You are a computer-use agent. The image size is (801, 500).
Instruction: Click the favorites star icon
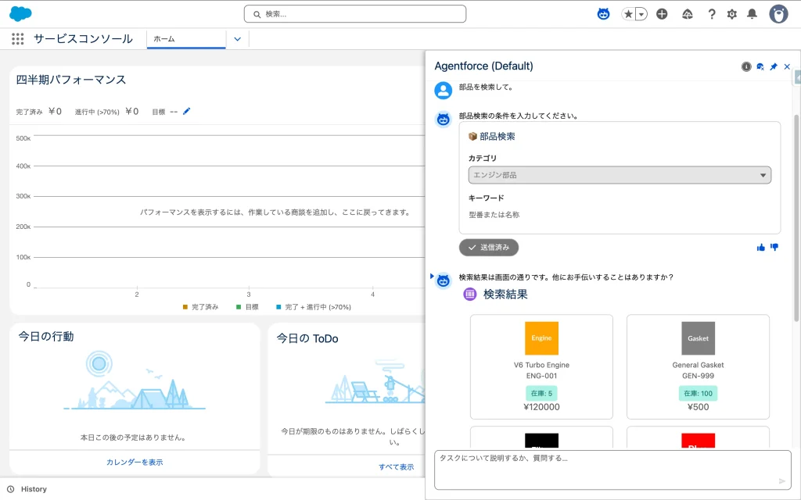point(628,14)
